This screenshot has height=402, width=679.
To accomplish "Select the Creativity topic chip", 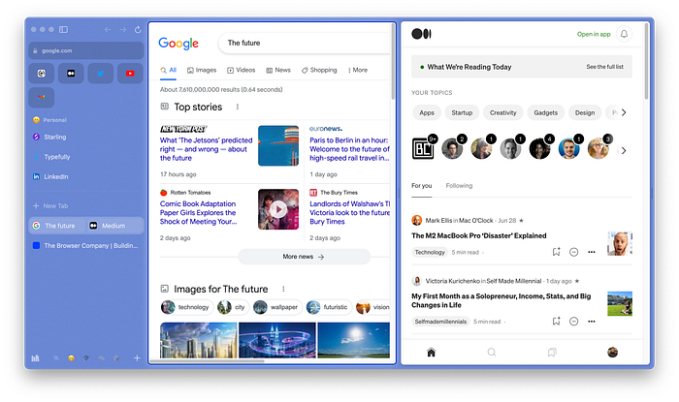I will point(503,112).
